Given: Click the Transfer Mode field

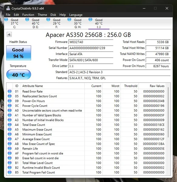Looking at the screenshot, I should click(91, 60).
